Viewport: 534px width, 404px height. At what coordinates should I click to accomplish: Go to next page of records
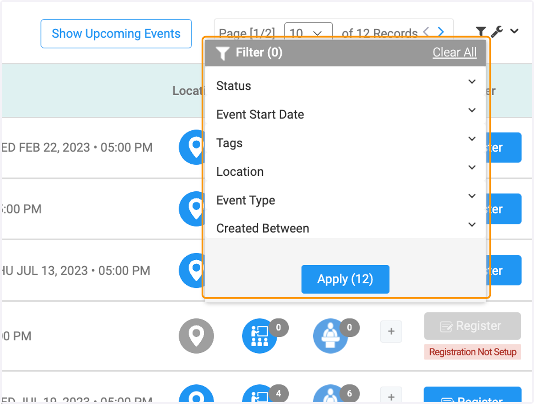pyautogui.click(x=441, y=32)
